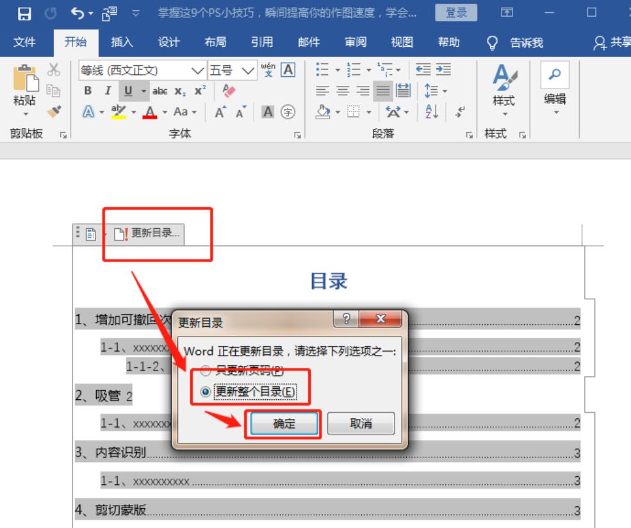Switch to the 引用 tab
Image resolution: width=631 pixels, height=528 pixels.
click(x=262, y=42)
